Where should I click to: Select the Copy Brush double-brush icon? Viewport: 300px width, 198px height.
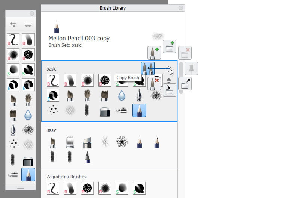pyautogui.click(x=148, y=68)
